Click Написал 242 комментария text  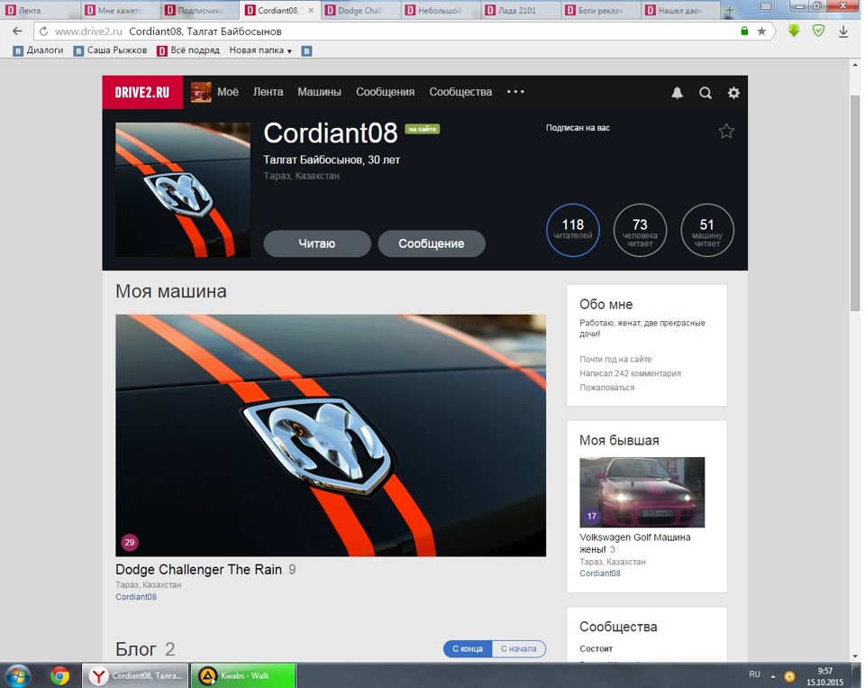click(630, 373)
